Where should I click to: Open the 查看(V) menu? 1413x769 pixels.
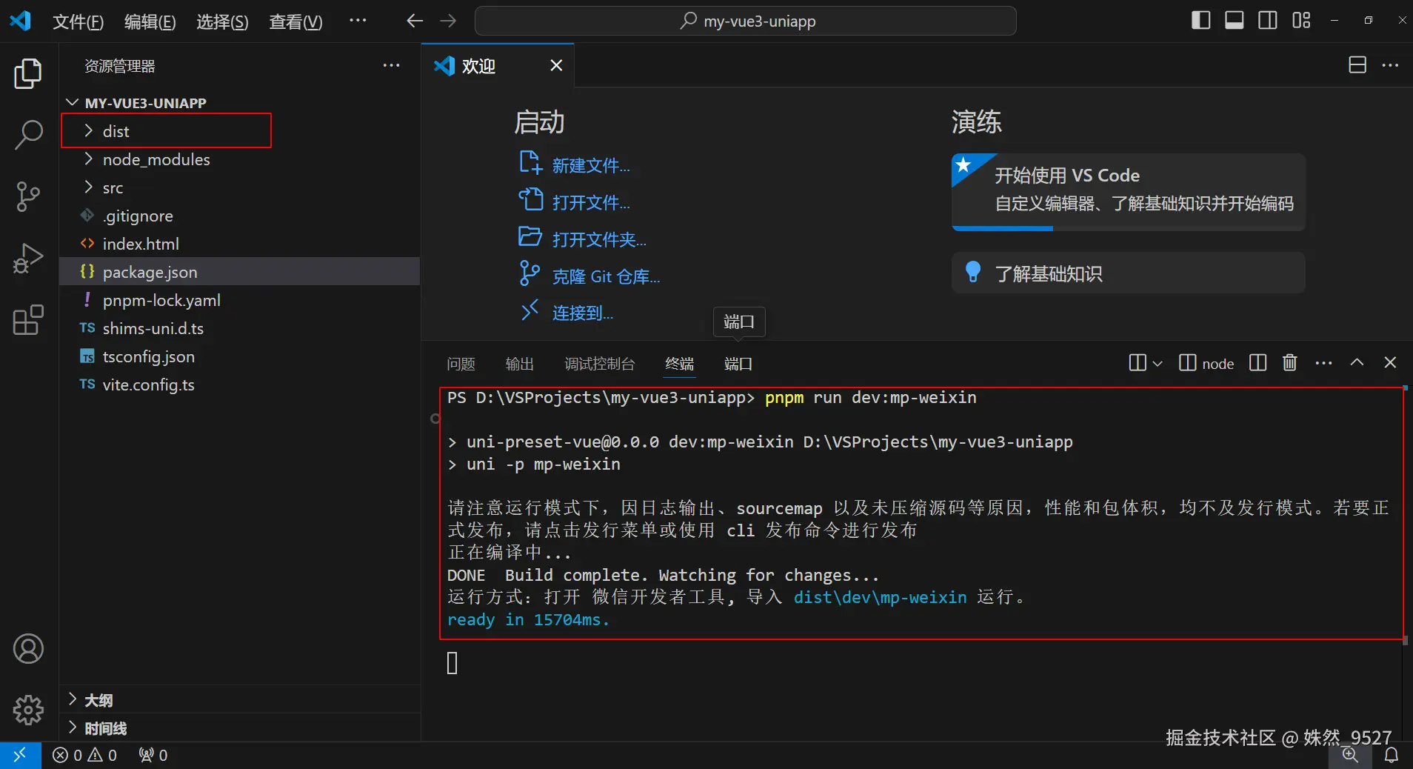pyautogui.click(x=295, y=21)
